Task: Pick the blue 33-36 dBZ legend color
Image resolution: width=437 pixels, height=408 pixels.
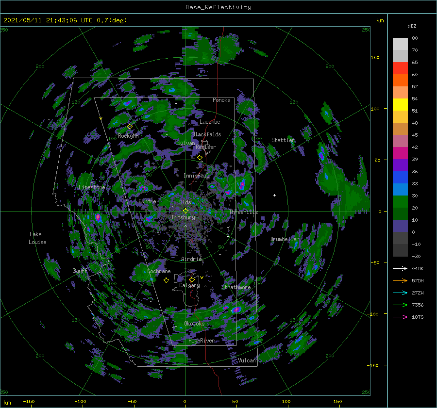Action: tap(400, 177)
